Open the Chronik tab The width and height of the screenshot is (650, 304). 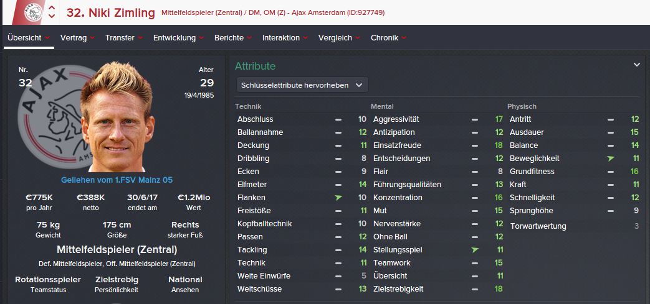tap(389, 38)
